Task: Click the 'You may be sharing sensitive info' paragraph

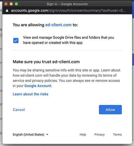Action: [66, 78]
